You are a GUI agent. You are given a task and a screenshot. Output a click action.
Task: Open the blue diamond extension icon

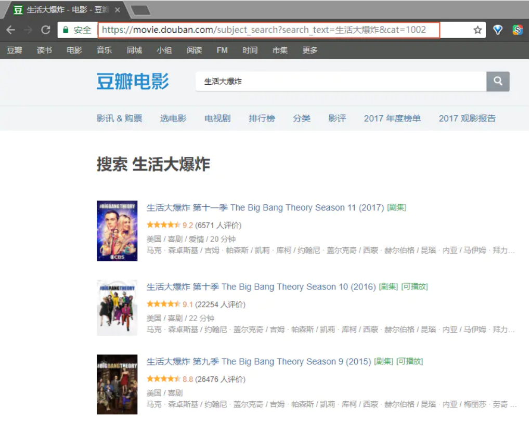(498, 30)
